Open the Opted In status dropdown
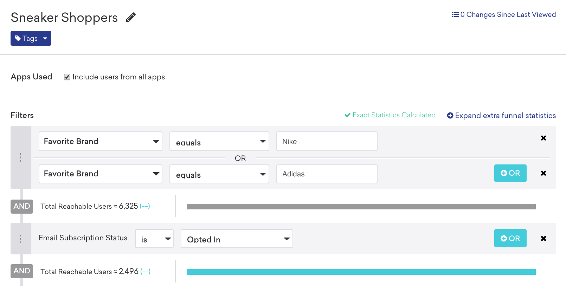The width and height of the screenshot is (566, 286). 237,239
